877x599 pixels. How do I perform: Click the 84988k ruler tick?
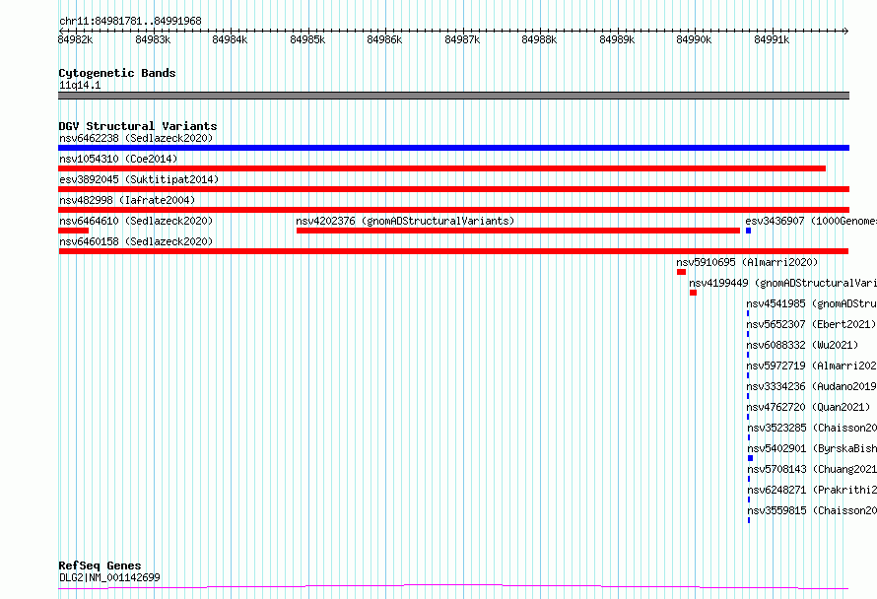click(539, 39)
